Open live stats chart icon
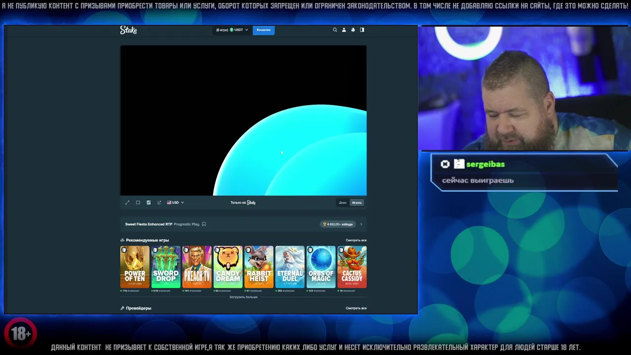 coord(148,203)
